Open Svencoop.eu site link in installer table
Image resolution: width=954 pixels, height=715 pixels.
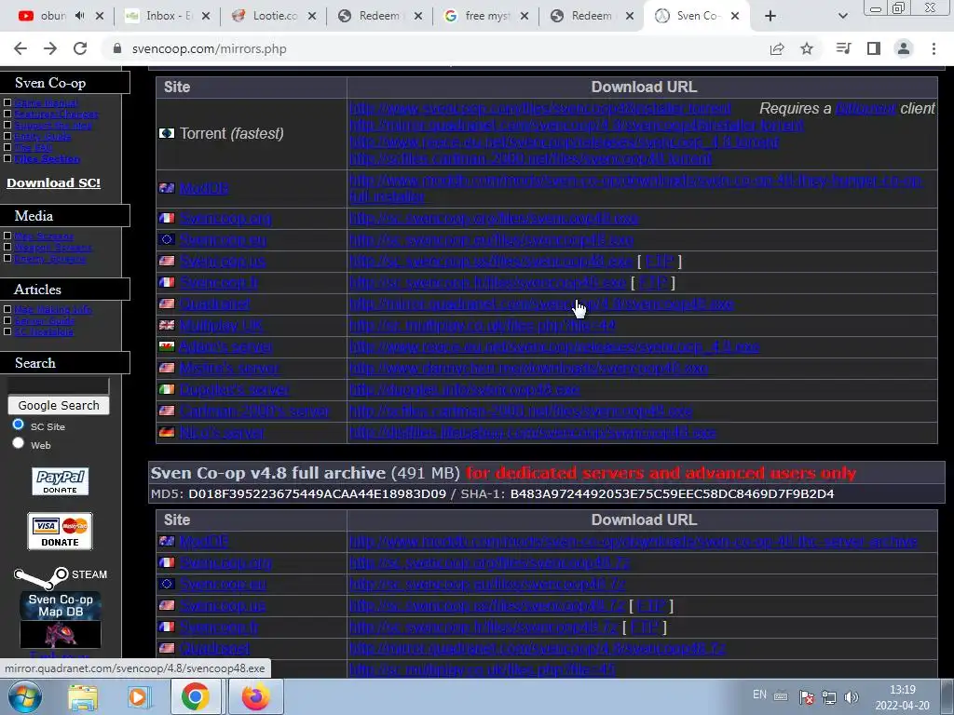(x=223, y=239)
